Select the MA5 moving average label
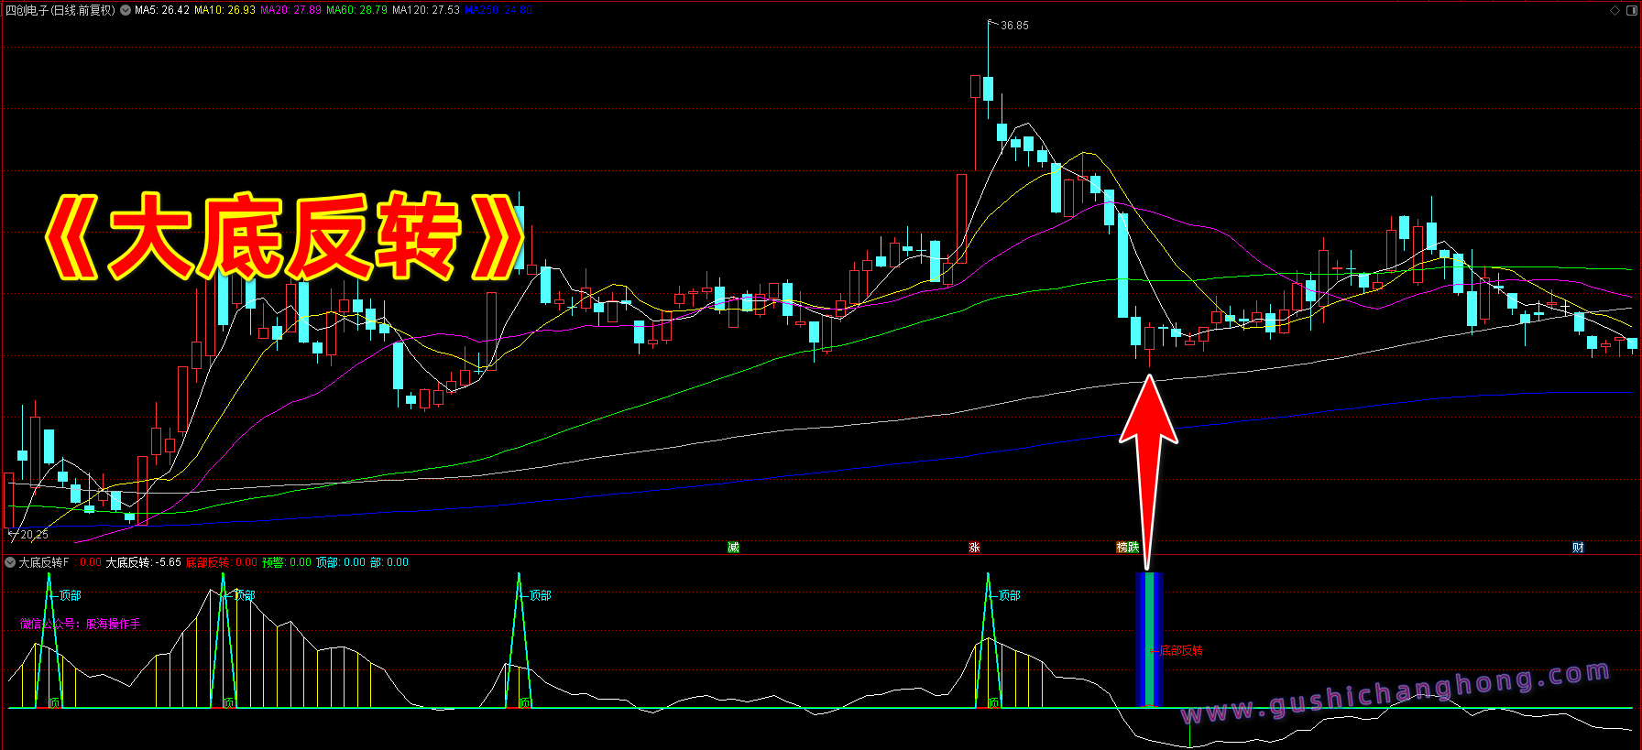The width and height of the screenshot is (1642, 750). point(162,10)
